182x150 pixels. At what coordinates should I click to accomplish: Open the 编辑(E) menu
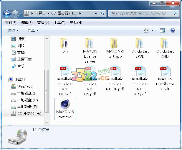[x=27, y=22]
